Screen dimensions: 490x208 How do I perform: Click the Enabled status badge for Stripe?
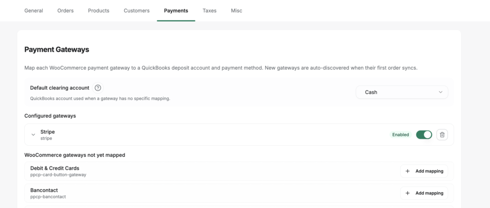pos(401,135)
